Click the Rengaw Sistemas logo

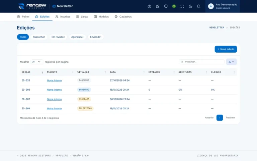pyautogui.click(x=32, y=6)
